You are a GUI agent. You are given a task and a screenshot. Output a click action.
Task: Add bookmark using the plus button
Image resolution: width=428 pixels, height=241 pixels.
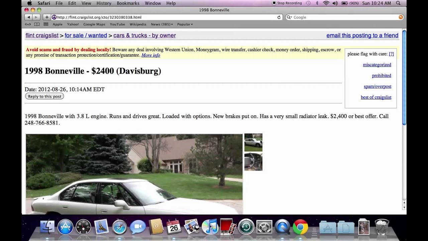(47, 17)
